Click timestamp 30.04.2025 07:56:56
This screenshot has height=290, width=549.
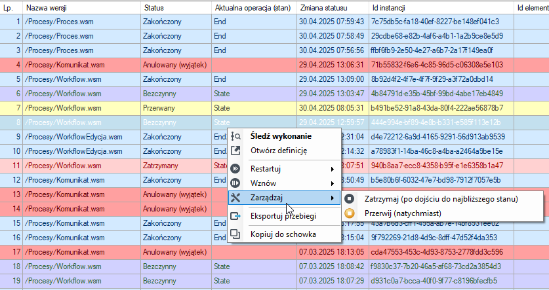pyautogui.click(x=333, y=50)
